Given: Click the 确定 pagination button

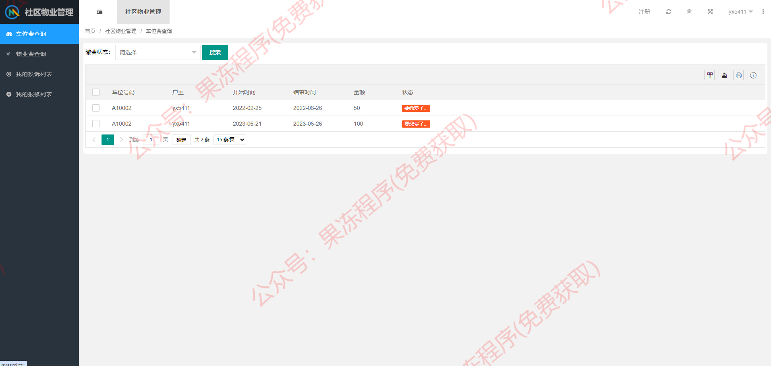Looking at the screenshot, I should 181,140.
